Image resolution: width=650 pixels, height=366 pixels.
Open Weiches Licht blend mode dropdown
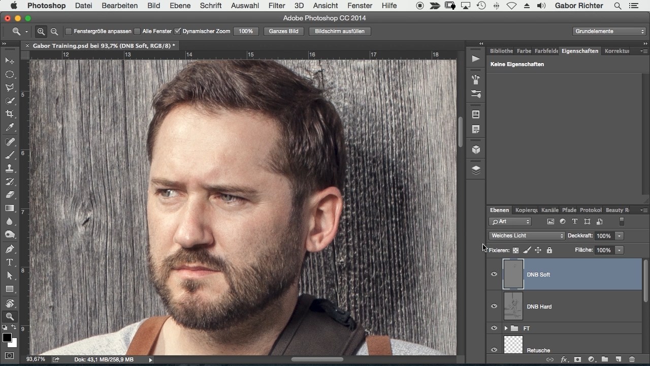pyautogui.click(x=527, y=236)
